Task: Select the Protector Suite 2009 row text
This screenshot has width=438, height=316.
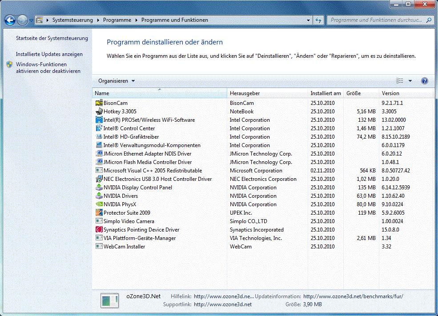Action: click(127, 213)
